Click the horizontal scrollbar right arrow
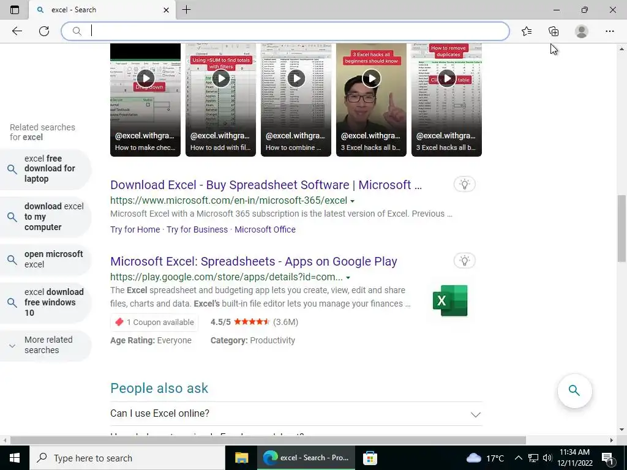 coord(612,440)
